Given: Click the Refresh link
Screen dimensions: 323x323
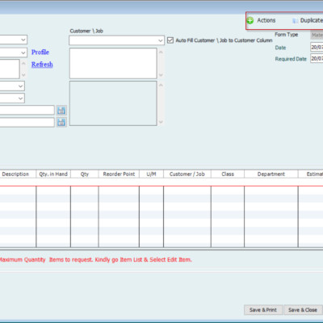Looking at the screenshot, I should coord(42,65).
